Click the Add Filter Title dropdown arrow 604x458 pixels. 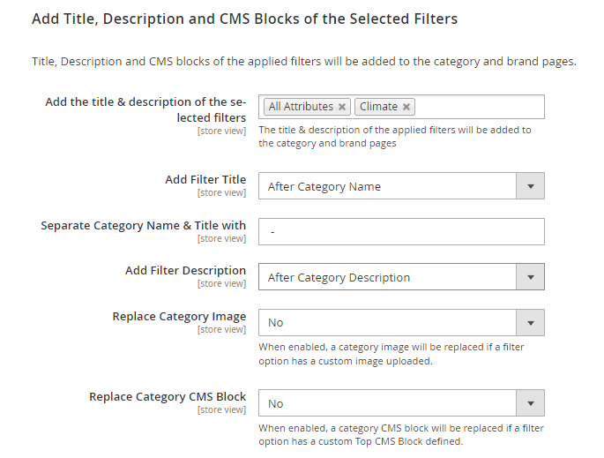(531, 186)
